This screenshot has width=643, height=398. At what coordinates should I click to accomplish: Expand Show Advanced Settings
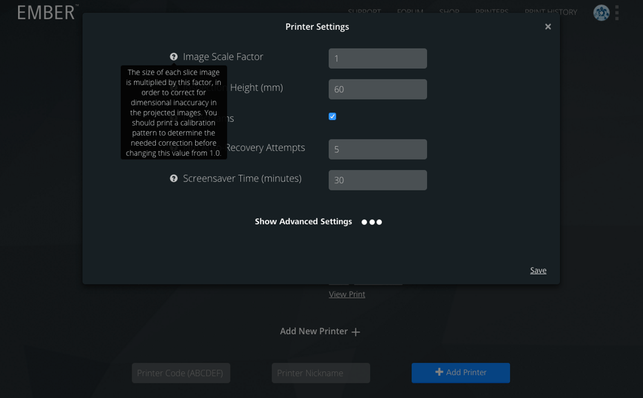[x=303, y=221]
